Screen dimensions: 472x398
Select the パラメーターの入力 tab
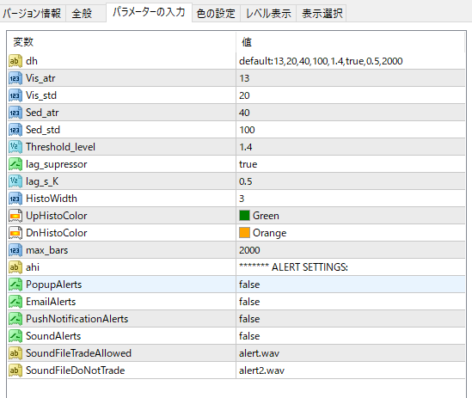pos(149,12)
